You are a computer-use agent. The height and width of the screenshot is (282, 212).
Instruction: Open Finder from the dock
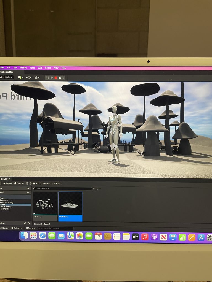[x=24, y=235]
